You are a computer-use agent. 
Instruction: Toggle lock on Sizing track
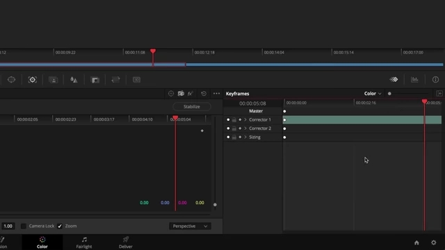click(234, 137)
